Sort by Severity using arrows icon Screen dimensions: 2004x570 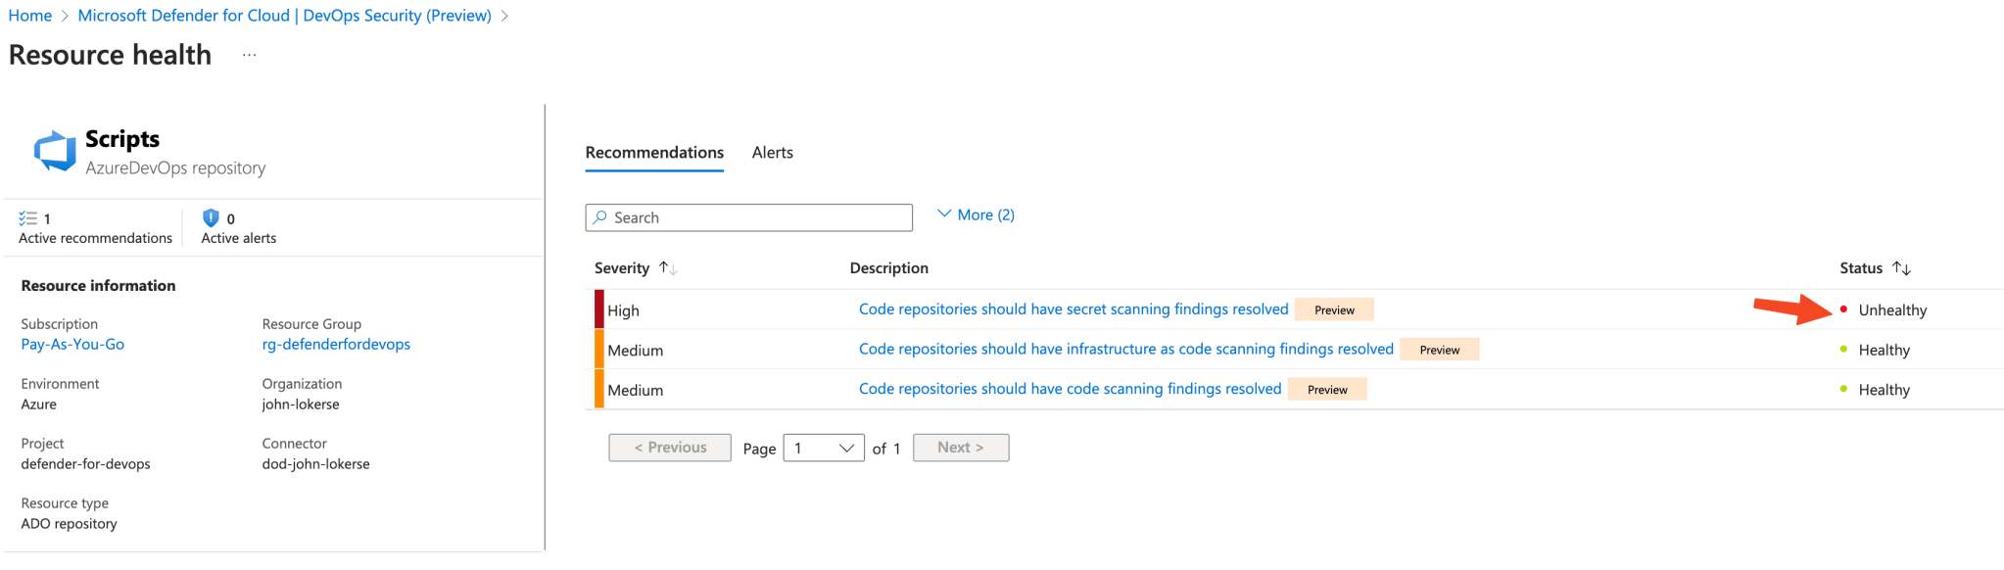668,268
